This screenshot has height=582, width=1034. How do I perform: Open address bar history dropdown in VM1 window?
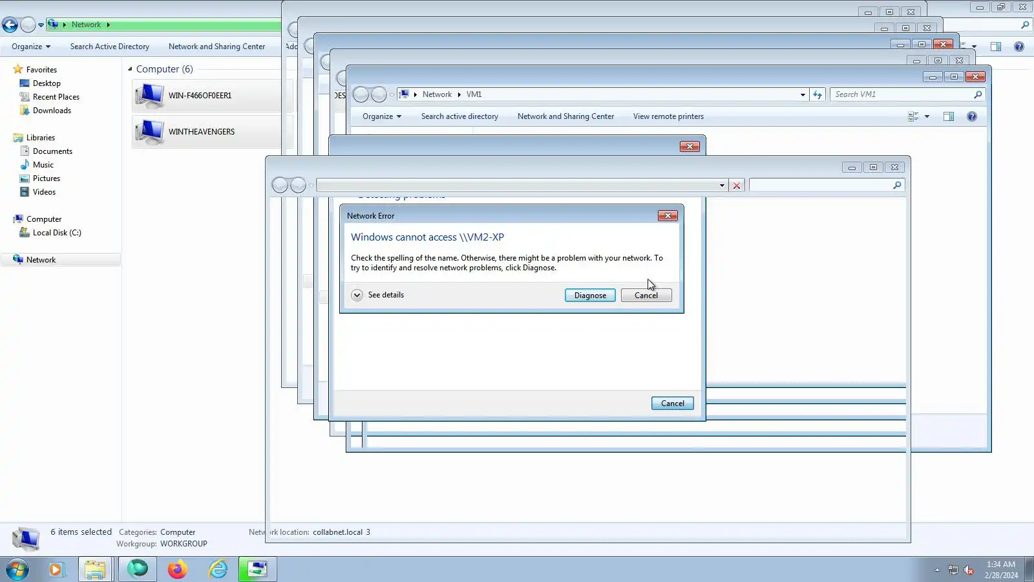pyautogui.click(x=803, y=94)
